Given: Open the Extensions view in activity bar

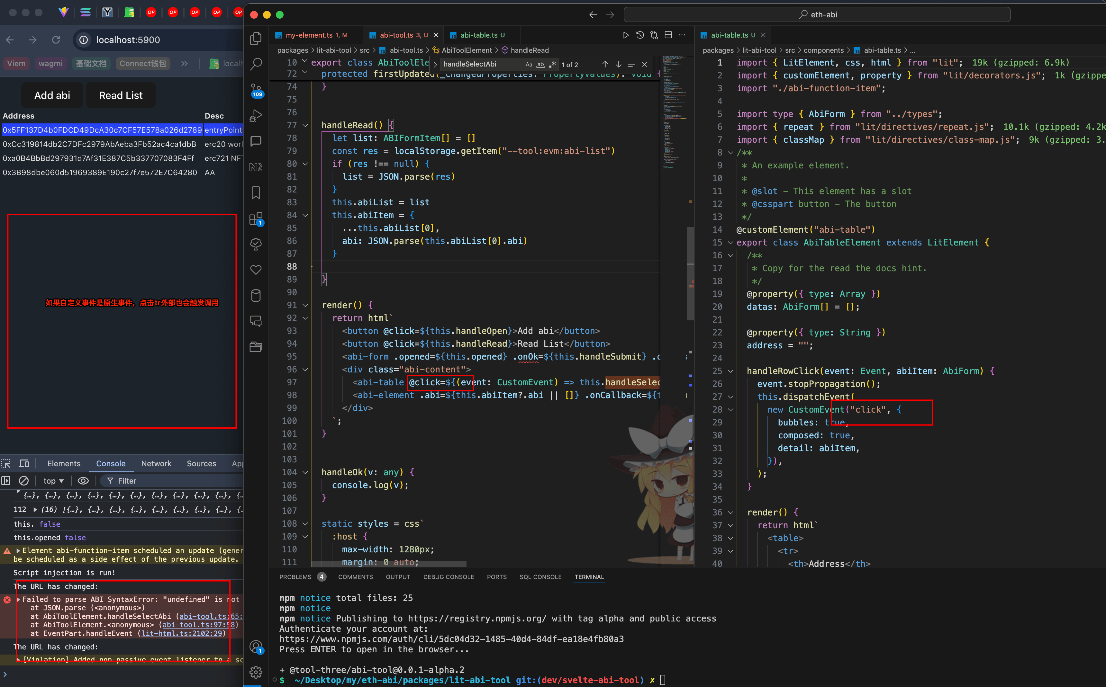Looking at the screenshot, I should tap(256, 219).
